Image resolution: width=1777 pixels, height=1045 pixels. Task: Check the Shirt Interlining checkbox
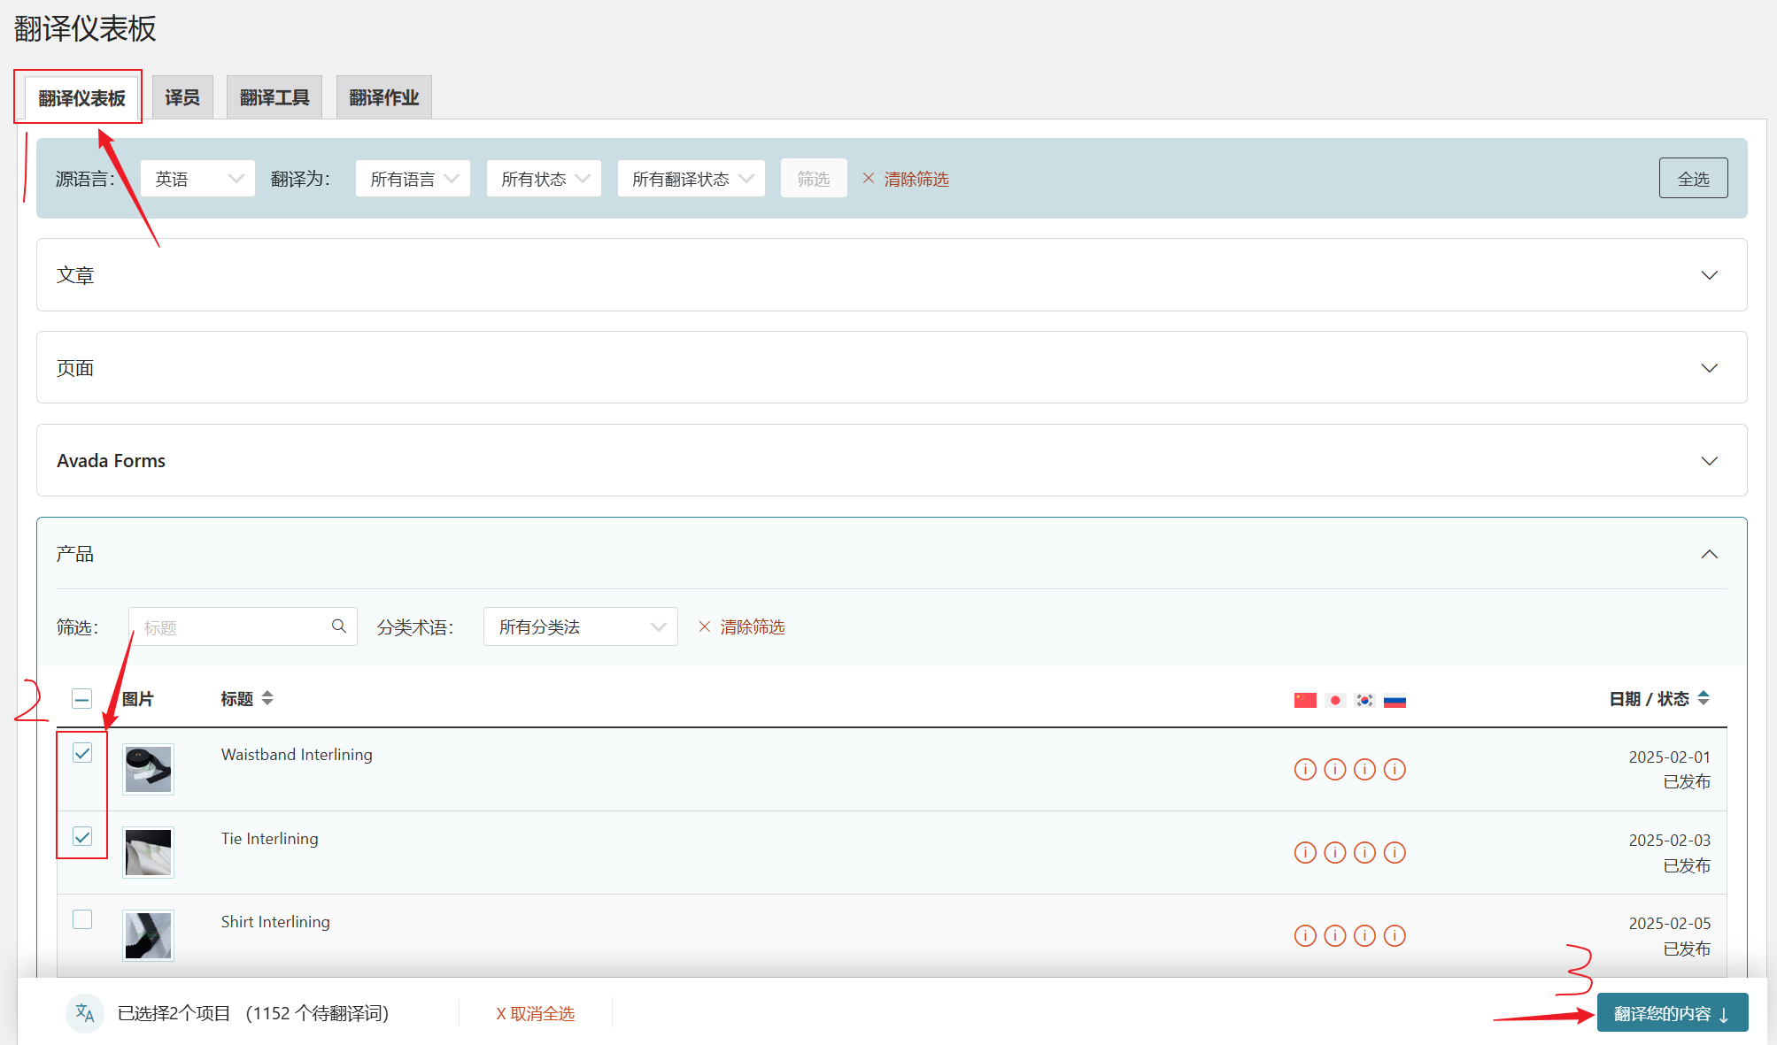[82, 919]
